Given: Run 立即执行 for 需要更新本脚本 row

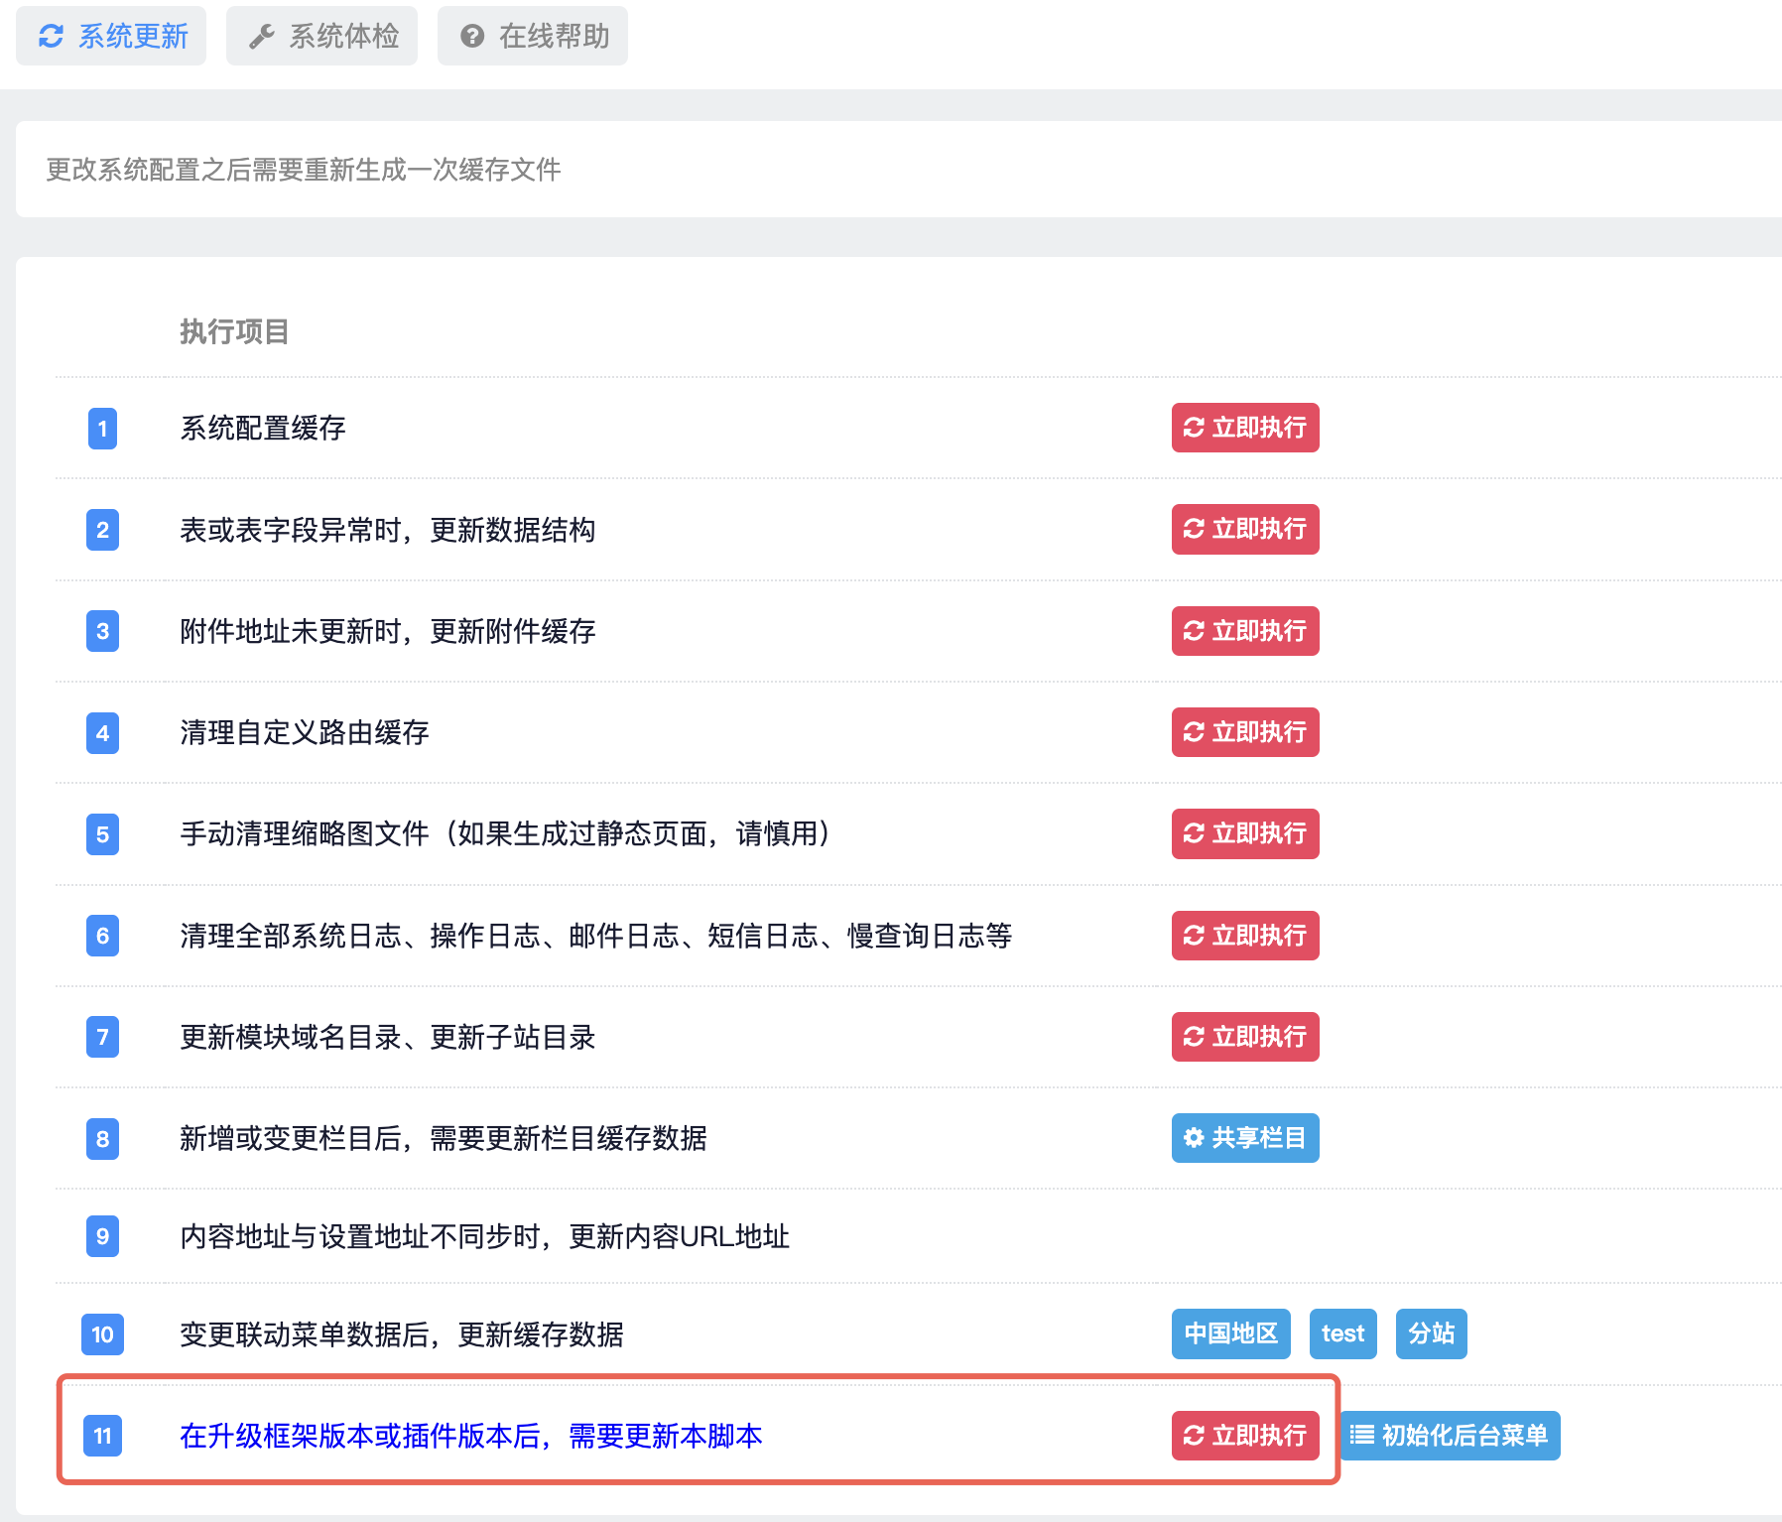Looking at the screenshot, I should point(1245,1436).
